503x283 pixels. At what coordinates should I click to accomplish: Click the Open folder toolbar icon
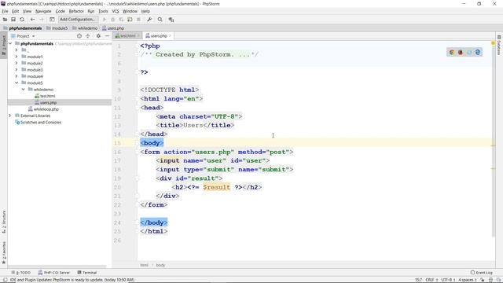pos(5,20)
